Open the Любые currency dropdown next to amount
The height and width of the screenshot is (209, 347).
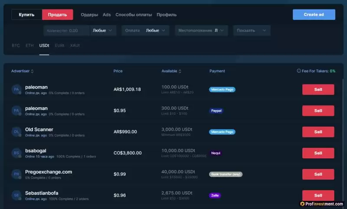[x=103, y=31]
